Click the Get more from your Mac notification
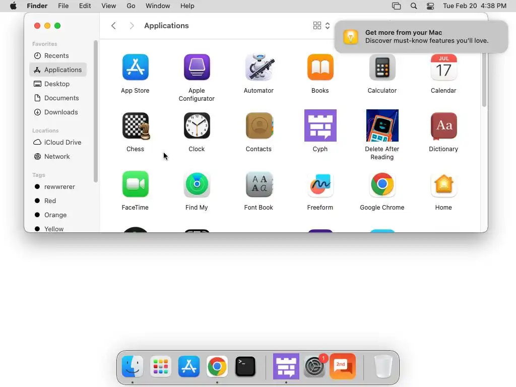 tap(421, 36)
